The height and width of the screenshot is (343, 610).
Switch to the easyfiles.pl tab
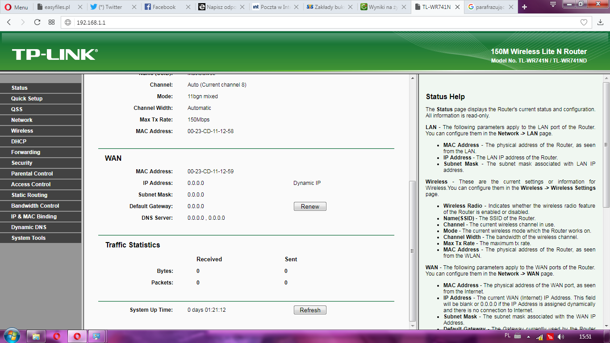60,7
